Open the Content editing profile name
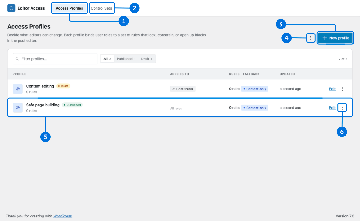360x221 pixels. [40, 86]
